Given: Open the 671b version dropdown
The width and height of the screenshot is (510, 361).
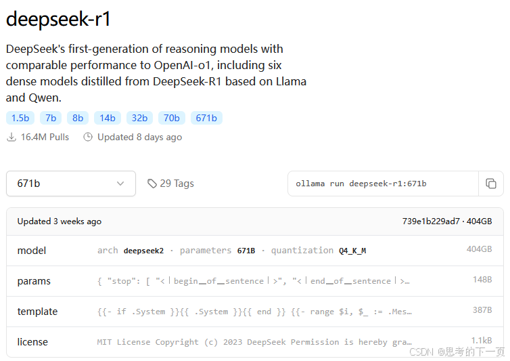Looking at the screenshot, I should point(71,184).
